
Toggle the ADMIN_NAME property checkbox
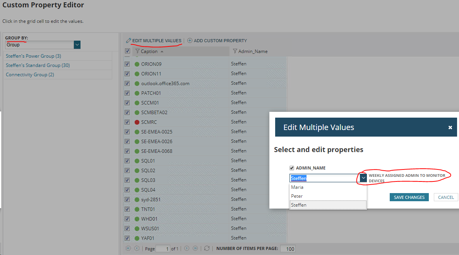(x=291, y=168)
